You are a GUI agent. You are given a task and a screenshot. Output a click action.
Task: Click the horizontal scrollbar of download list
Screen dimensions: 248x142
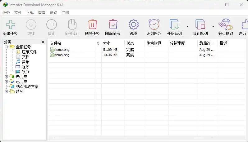pyautogui.click(x=133, y=138)
